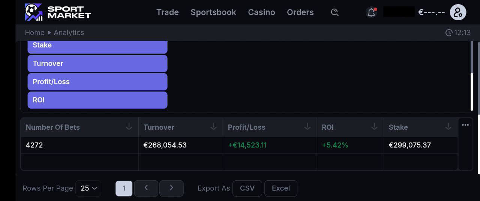Open the notifications bell
Image resolution: width=480 pixels, height=201 pixels.
click(x=371, y=12)
